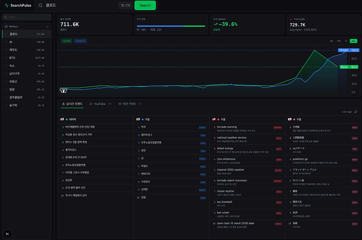Star the 클로드 history item
362x240 pixels.
[7, 34]
